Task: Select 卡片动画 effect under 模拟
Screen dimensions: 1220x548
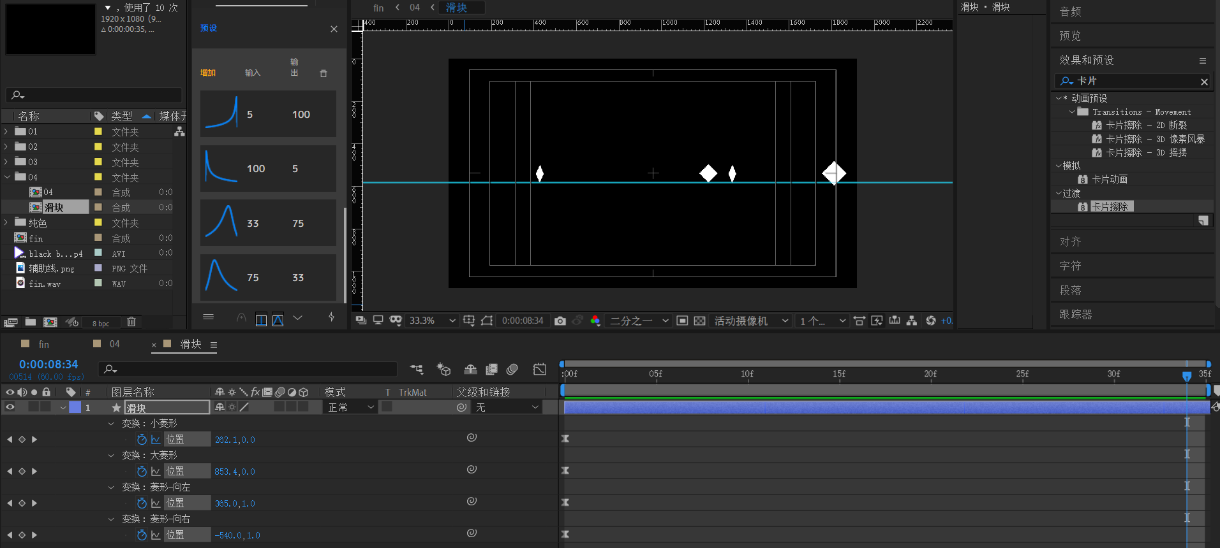Action: pyautogui.click(x=1110, y=179)
